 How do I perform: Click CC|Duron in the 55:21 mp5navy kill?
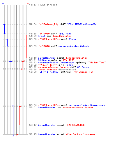(x=44, y=60)
